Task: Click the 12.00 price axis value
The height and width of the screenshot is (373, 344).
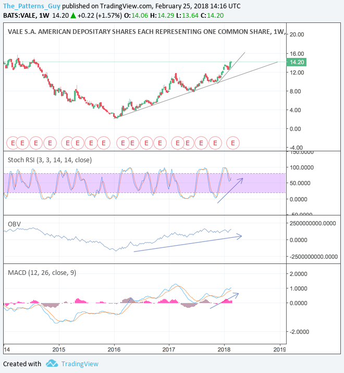Action: (x=297, y=73)
